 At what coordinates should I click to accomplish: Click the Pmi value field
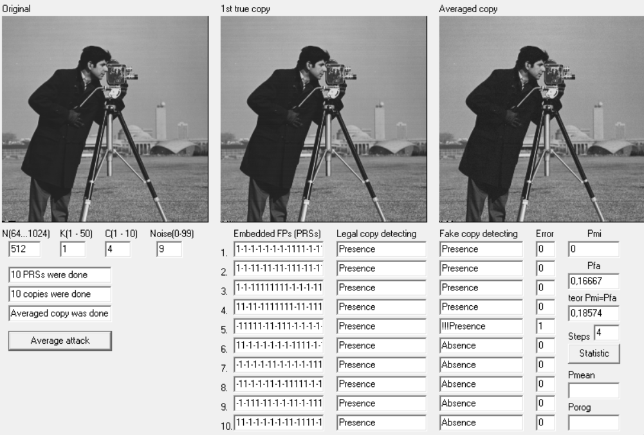point(594,249)
